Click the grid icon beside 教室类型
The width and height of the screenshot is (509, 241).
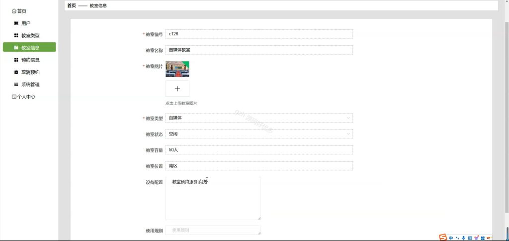[16, 35]
